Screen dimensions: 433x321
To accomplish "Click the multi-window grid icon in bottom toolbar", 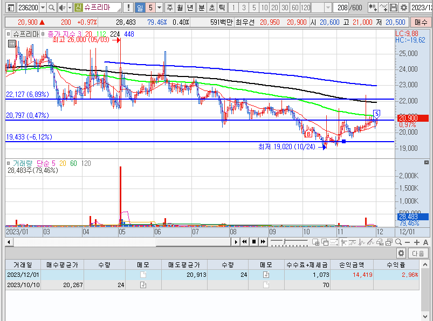I will (315, 242).
